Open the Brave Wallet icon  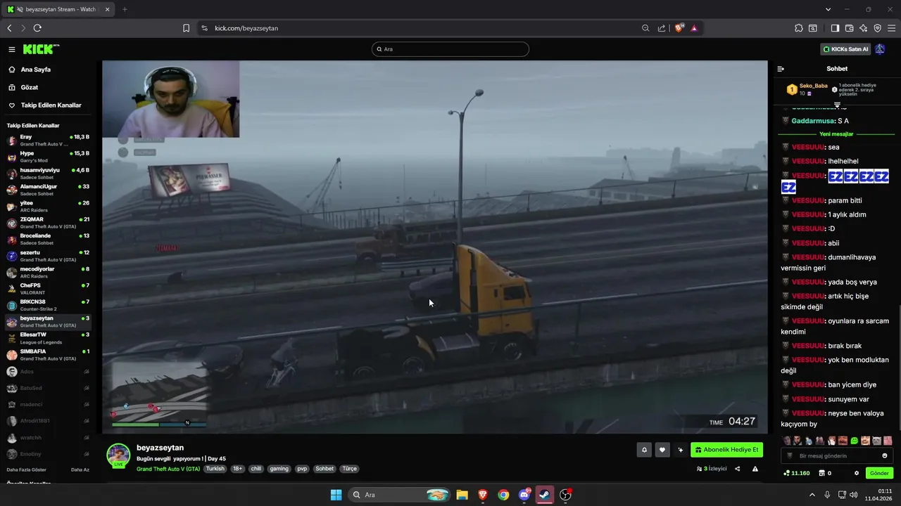pyautogui.click(x=849, y=28)
